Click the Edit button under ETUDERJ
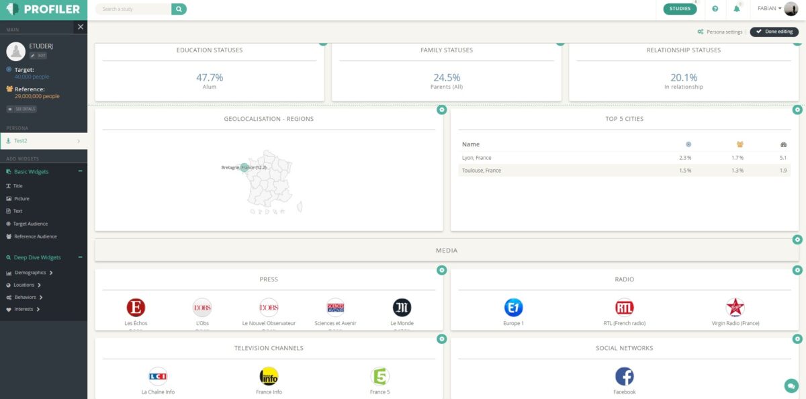806x399 pixels. [38, 56]
